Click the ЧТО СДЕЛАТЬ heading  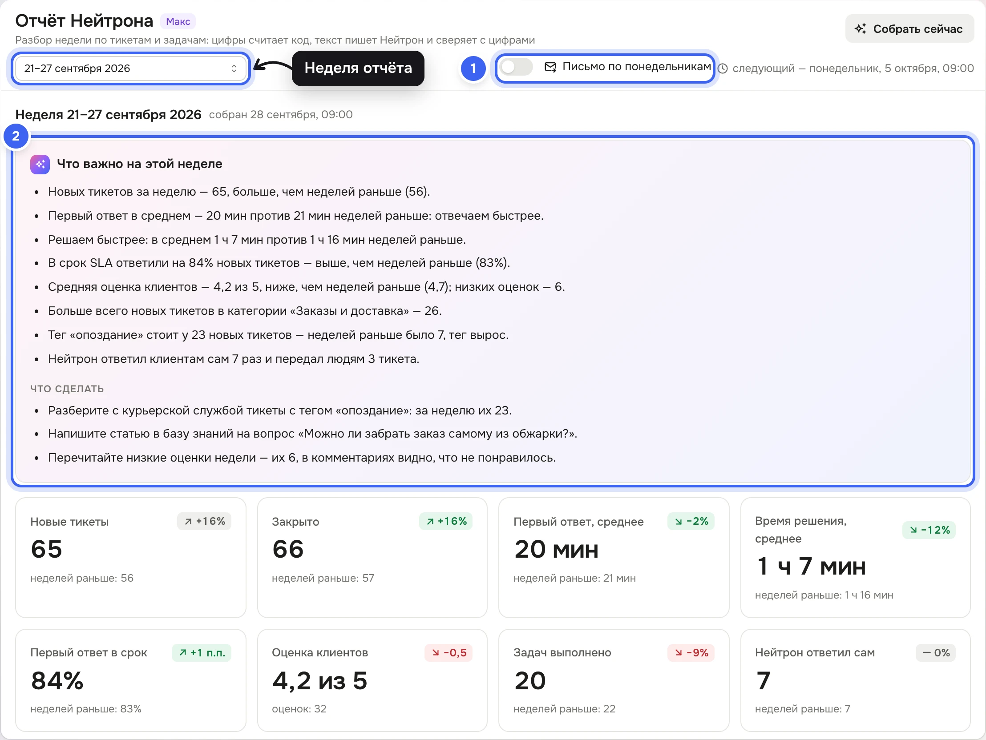coord(67,389)
